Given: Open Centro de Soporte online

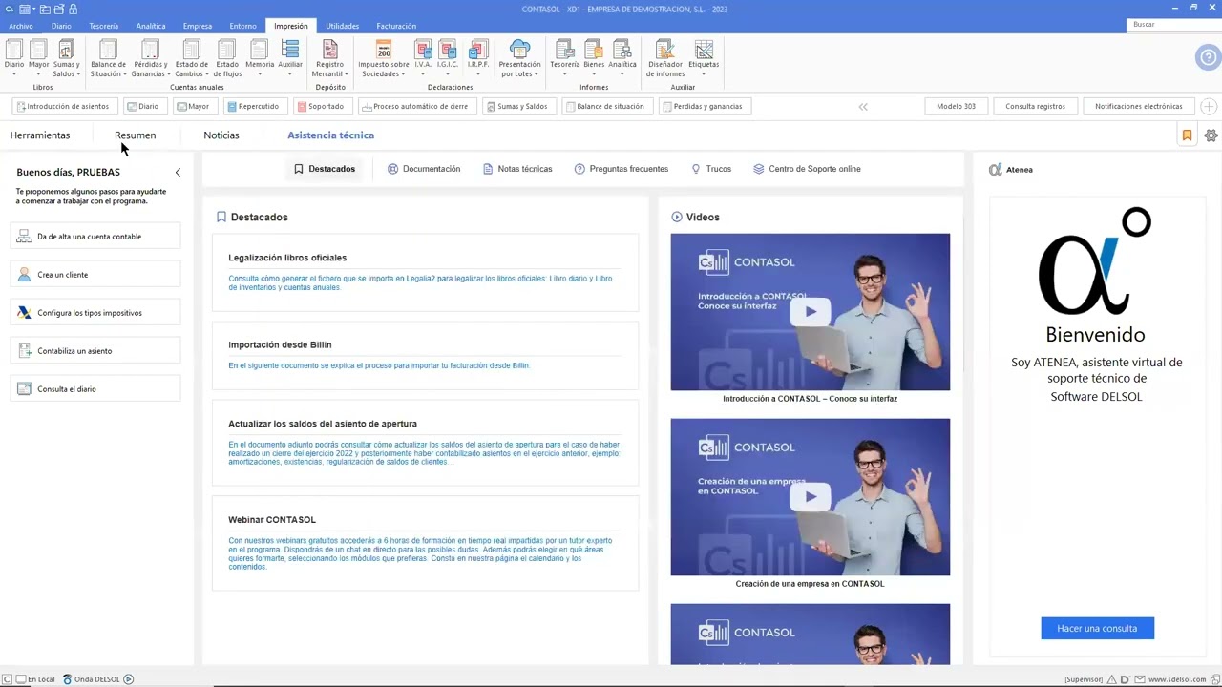Looking at the screenshot, I should [x=807, y=169].
